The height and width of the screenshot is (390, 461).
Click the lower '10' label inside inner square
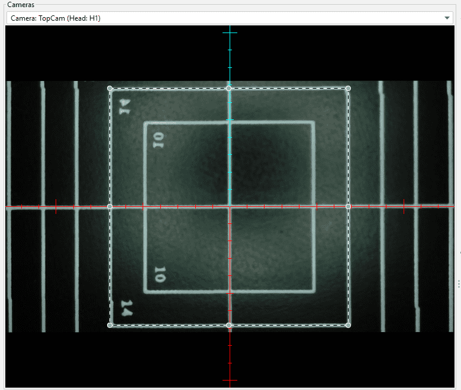(159, 274)
